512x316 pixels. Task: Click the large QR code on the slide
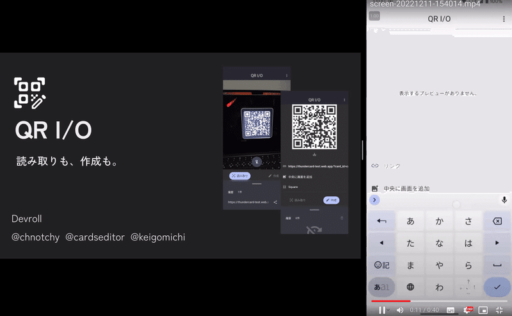click(314, 127)
